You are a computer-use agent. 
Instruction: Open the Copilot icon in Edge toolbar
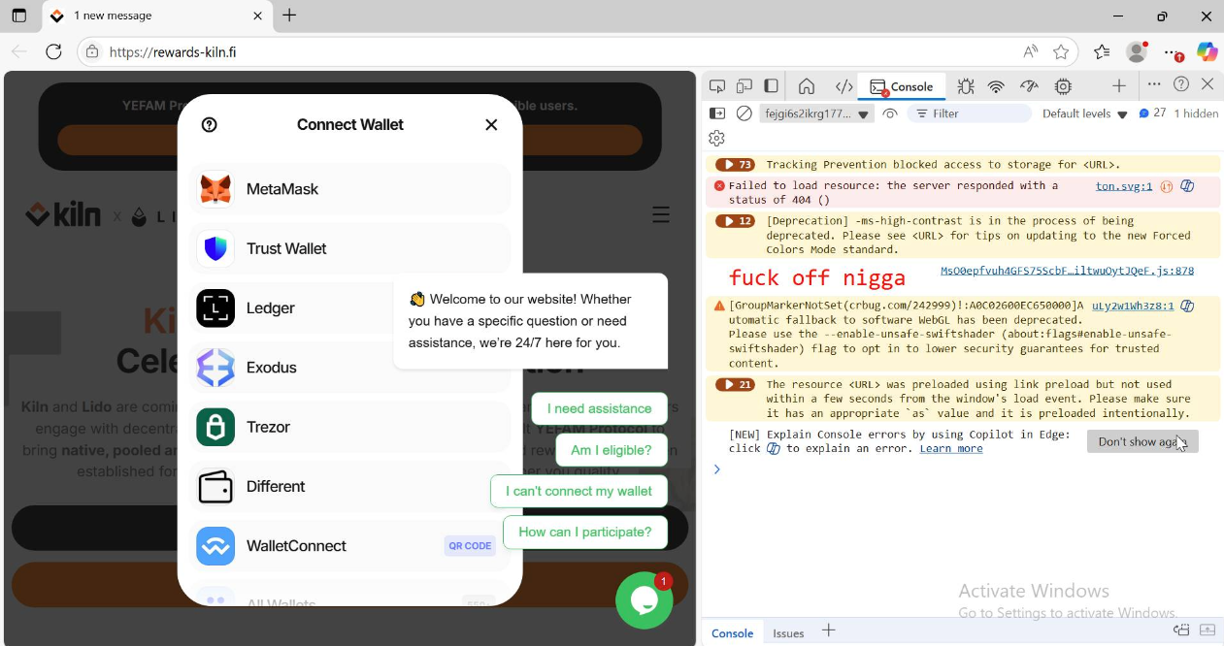click(x=1207, y=51)
